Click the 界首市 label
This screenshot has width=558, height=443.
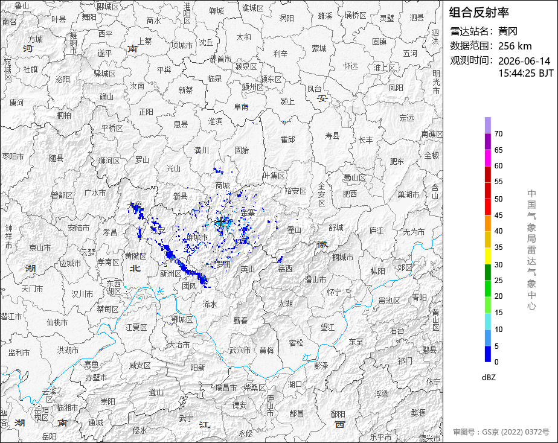pyautogui.click(x=220, y=59)
